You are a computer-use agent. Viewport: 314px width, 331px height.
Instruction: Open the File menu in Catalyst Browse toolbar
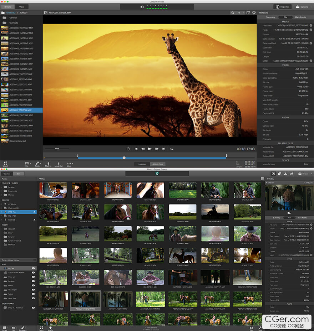click(27, 164)
